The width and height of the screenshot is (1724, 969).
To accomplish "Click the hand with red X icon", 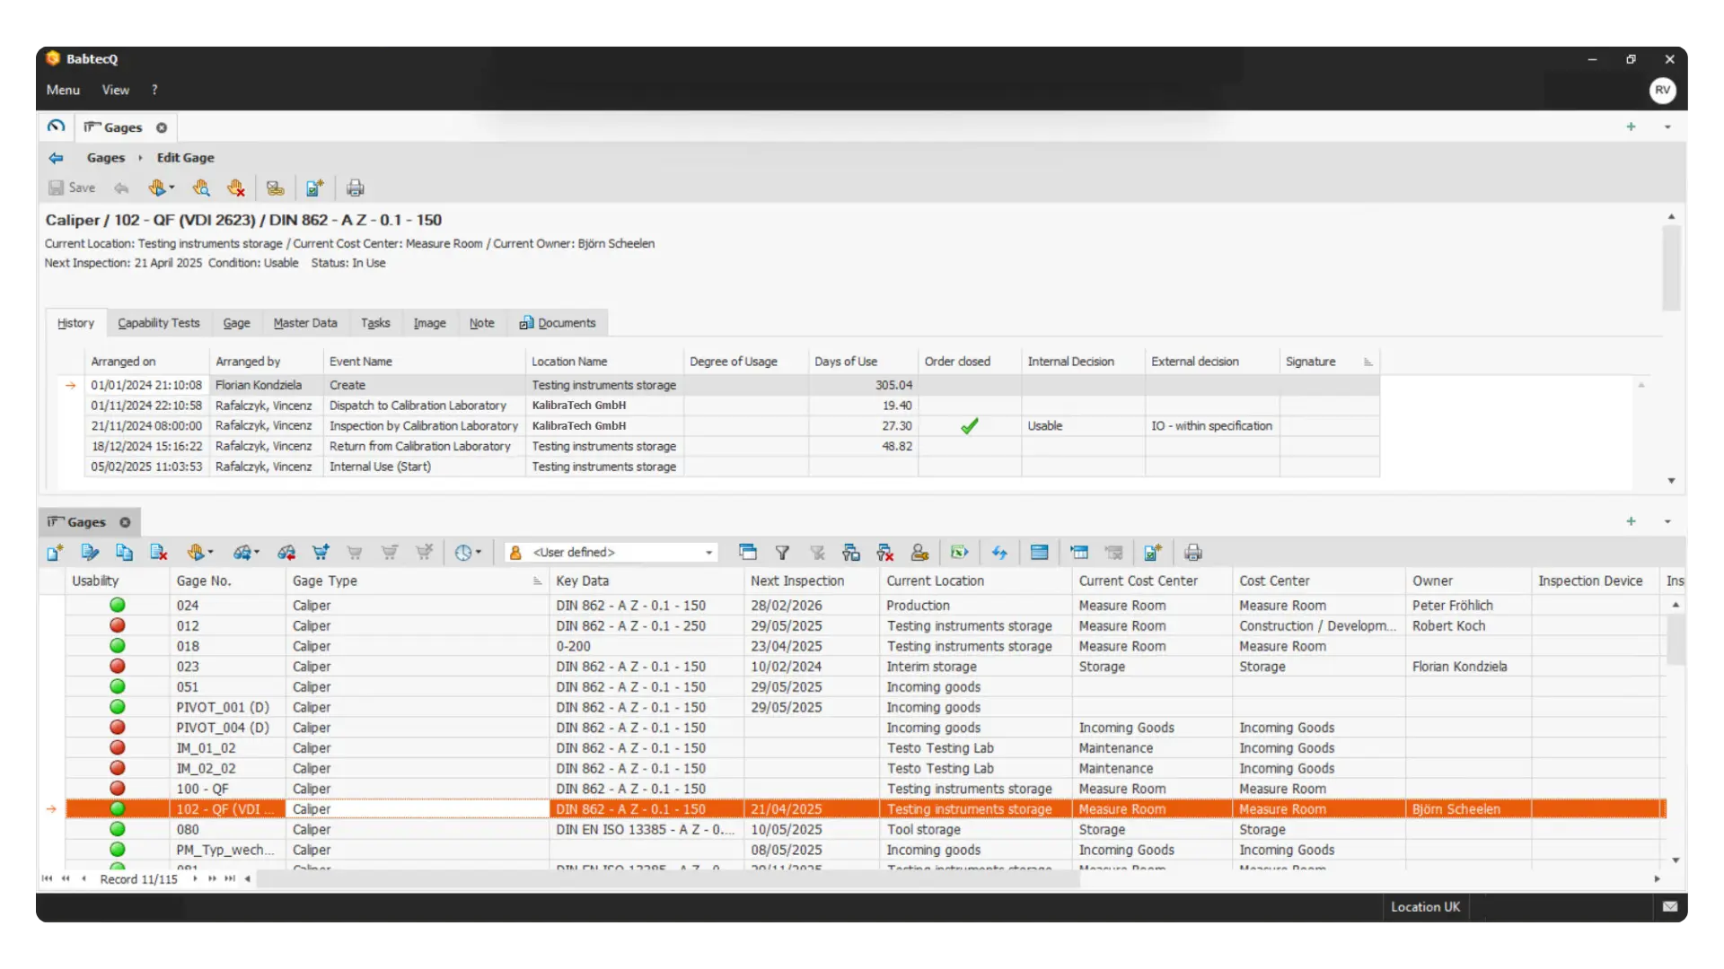I will coord(235,188).
